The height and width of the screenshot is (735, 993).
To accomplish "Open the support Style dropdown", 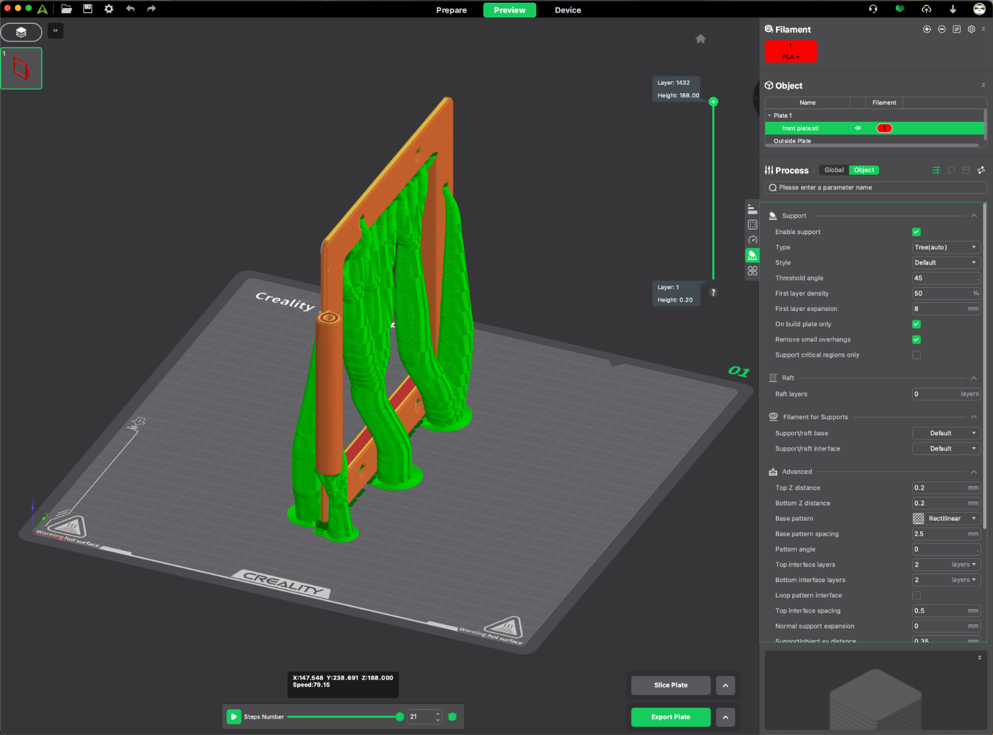I will pyautogui.click(x=946, y=263).
